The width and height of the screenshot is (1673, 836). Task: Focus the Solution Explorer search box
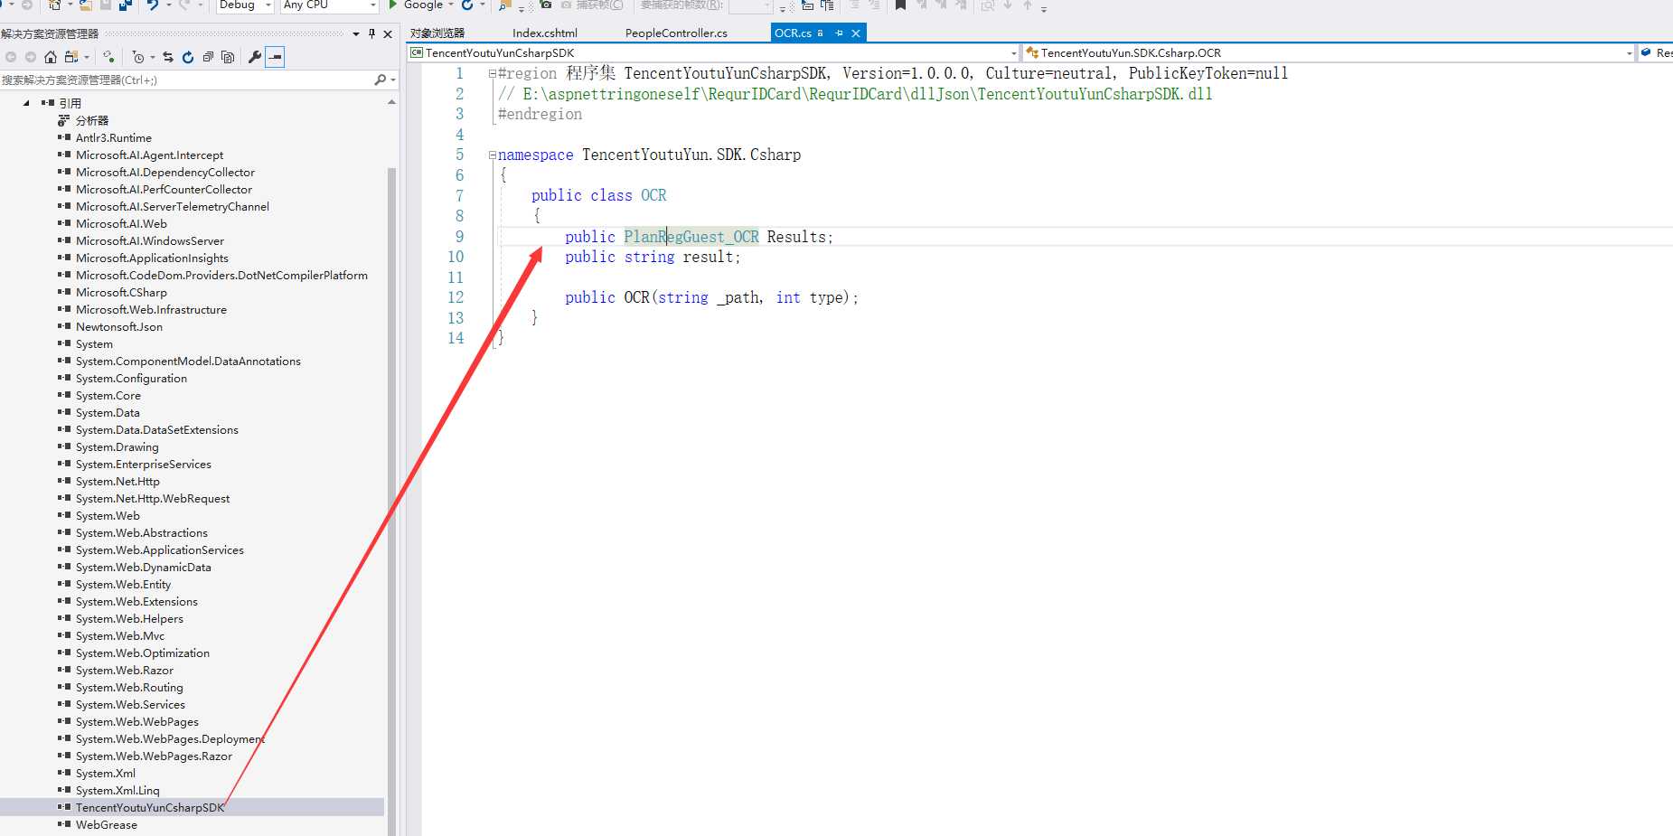tap(185, 80)
